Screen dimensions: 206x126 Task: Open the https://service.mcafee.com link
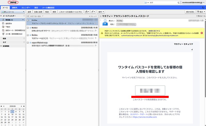pos(145,117)
